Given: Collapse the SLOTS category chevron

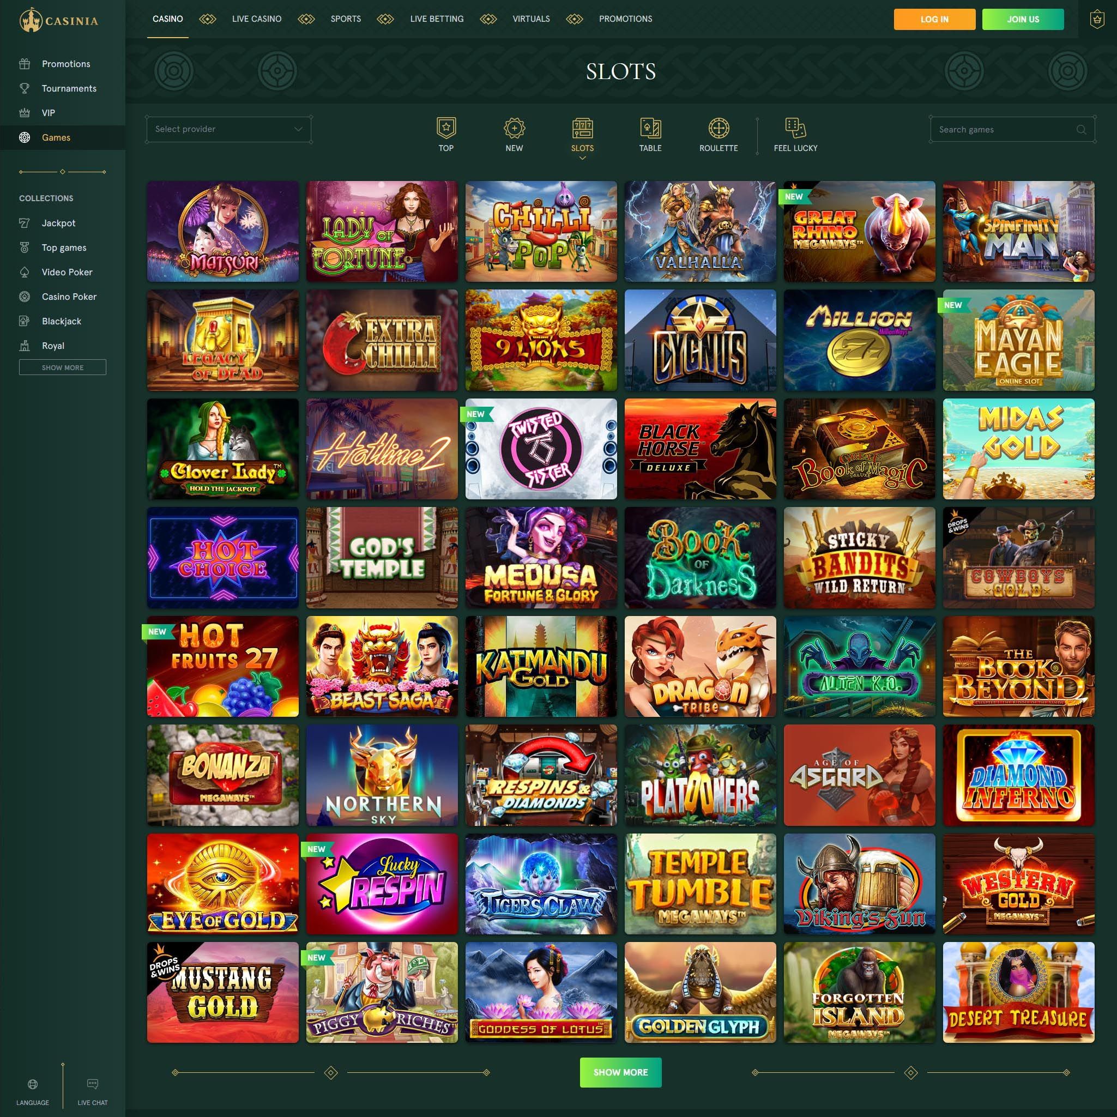Looking at the screenshot, I should (x=582, y=157).
